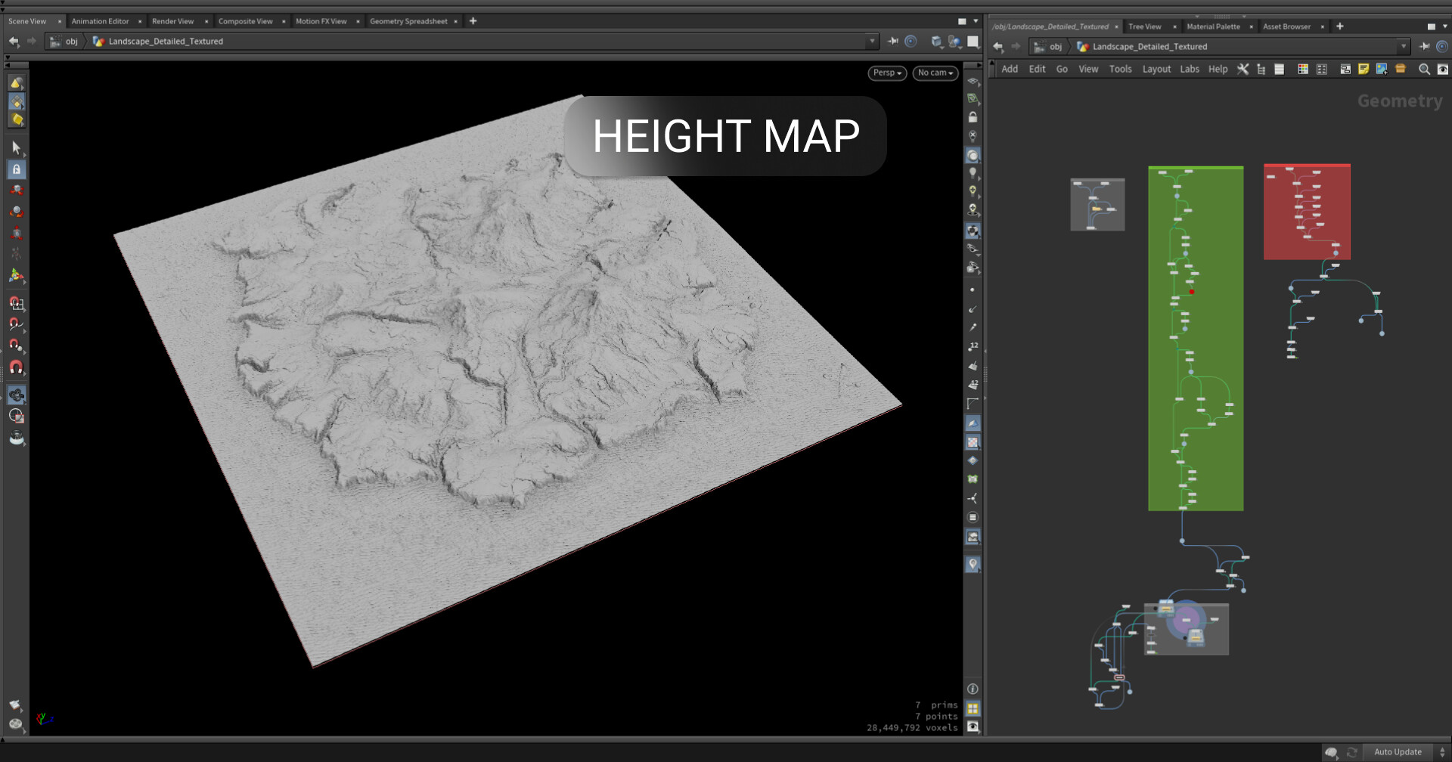Viewport: 1452px width, 762px height.
Task: Toggle the viewport headlight lightbulb
Action: point(973,172)
